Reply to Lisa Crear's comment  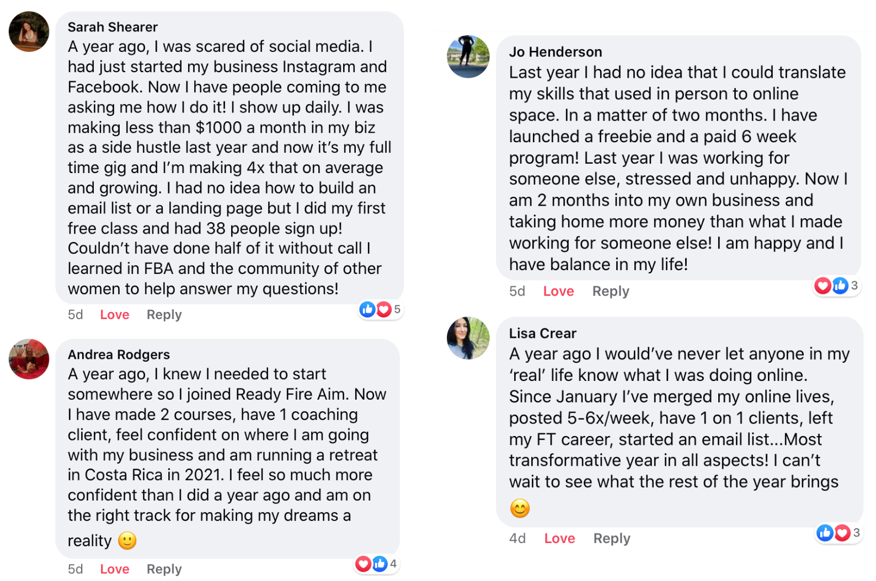click(x=612, y=538)
